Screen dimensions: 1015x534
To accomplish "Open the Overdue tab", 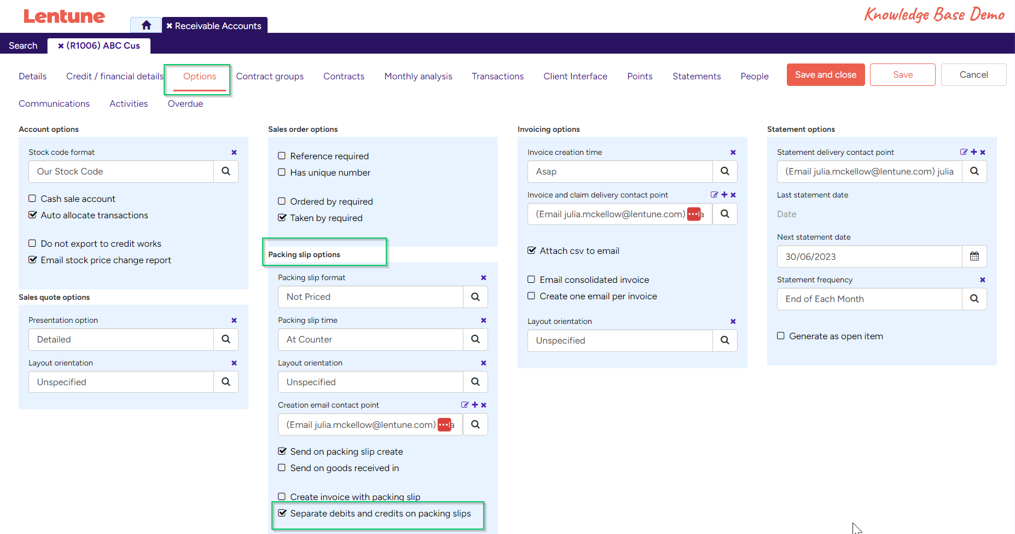I will 185,103.
